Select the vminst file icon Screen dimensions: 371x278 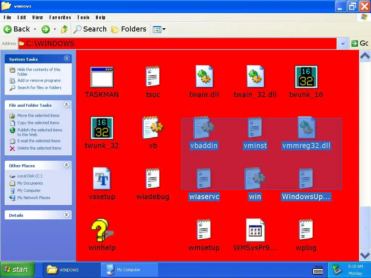[x=255, y=128]
